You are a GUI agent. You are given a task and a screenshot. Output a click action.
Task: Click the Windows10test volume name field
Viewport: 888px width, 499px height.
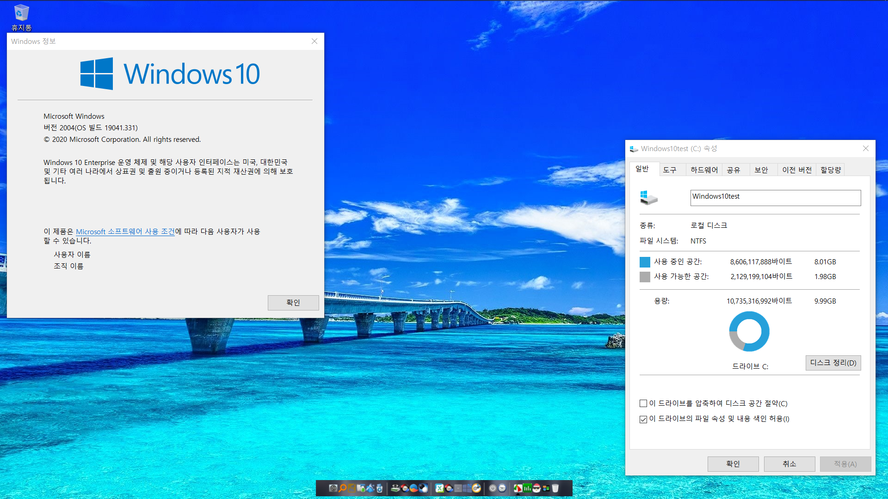coord(776,198)
